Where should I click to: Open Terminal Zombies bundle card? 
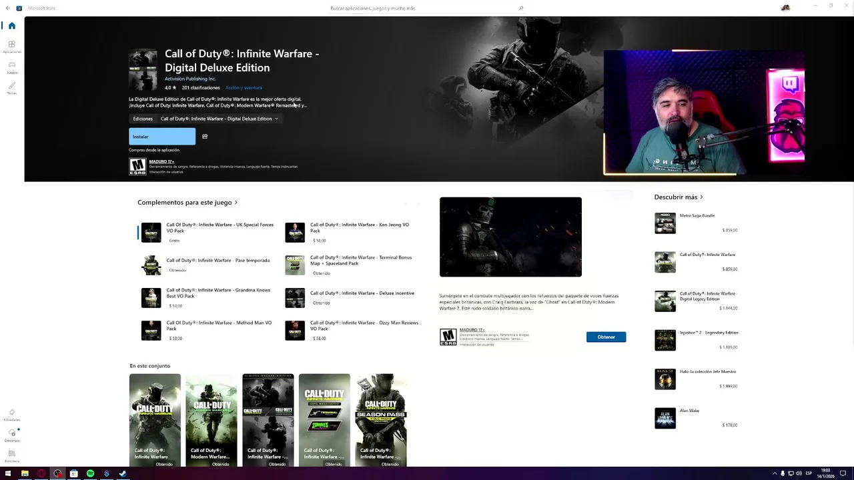coord(324,420)
